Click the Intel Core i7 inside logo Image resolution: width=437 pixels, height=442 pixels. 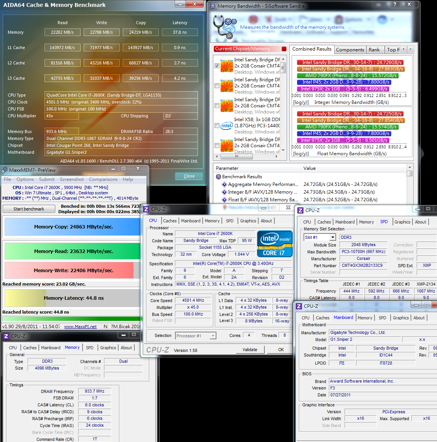pos(274,244)
